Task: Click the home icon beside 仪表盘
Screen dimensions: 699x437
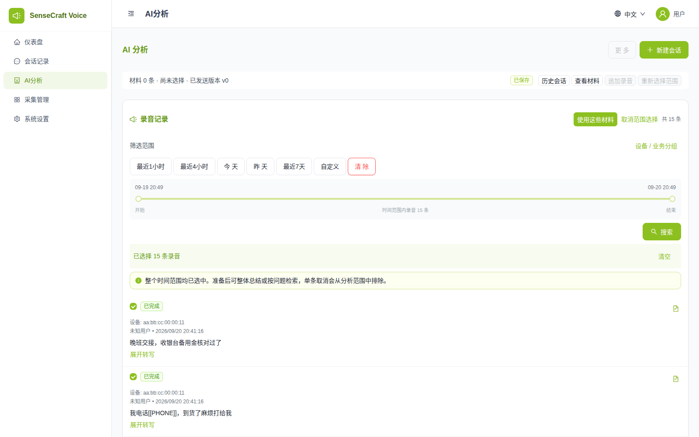Action: [17, 42]
